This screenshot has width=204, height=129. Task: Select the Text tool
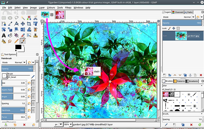coord(4,35)
